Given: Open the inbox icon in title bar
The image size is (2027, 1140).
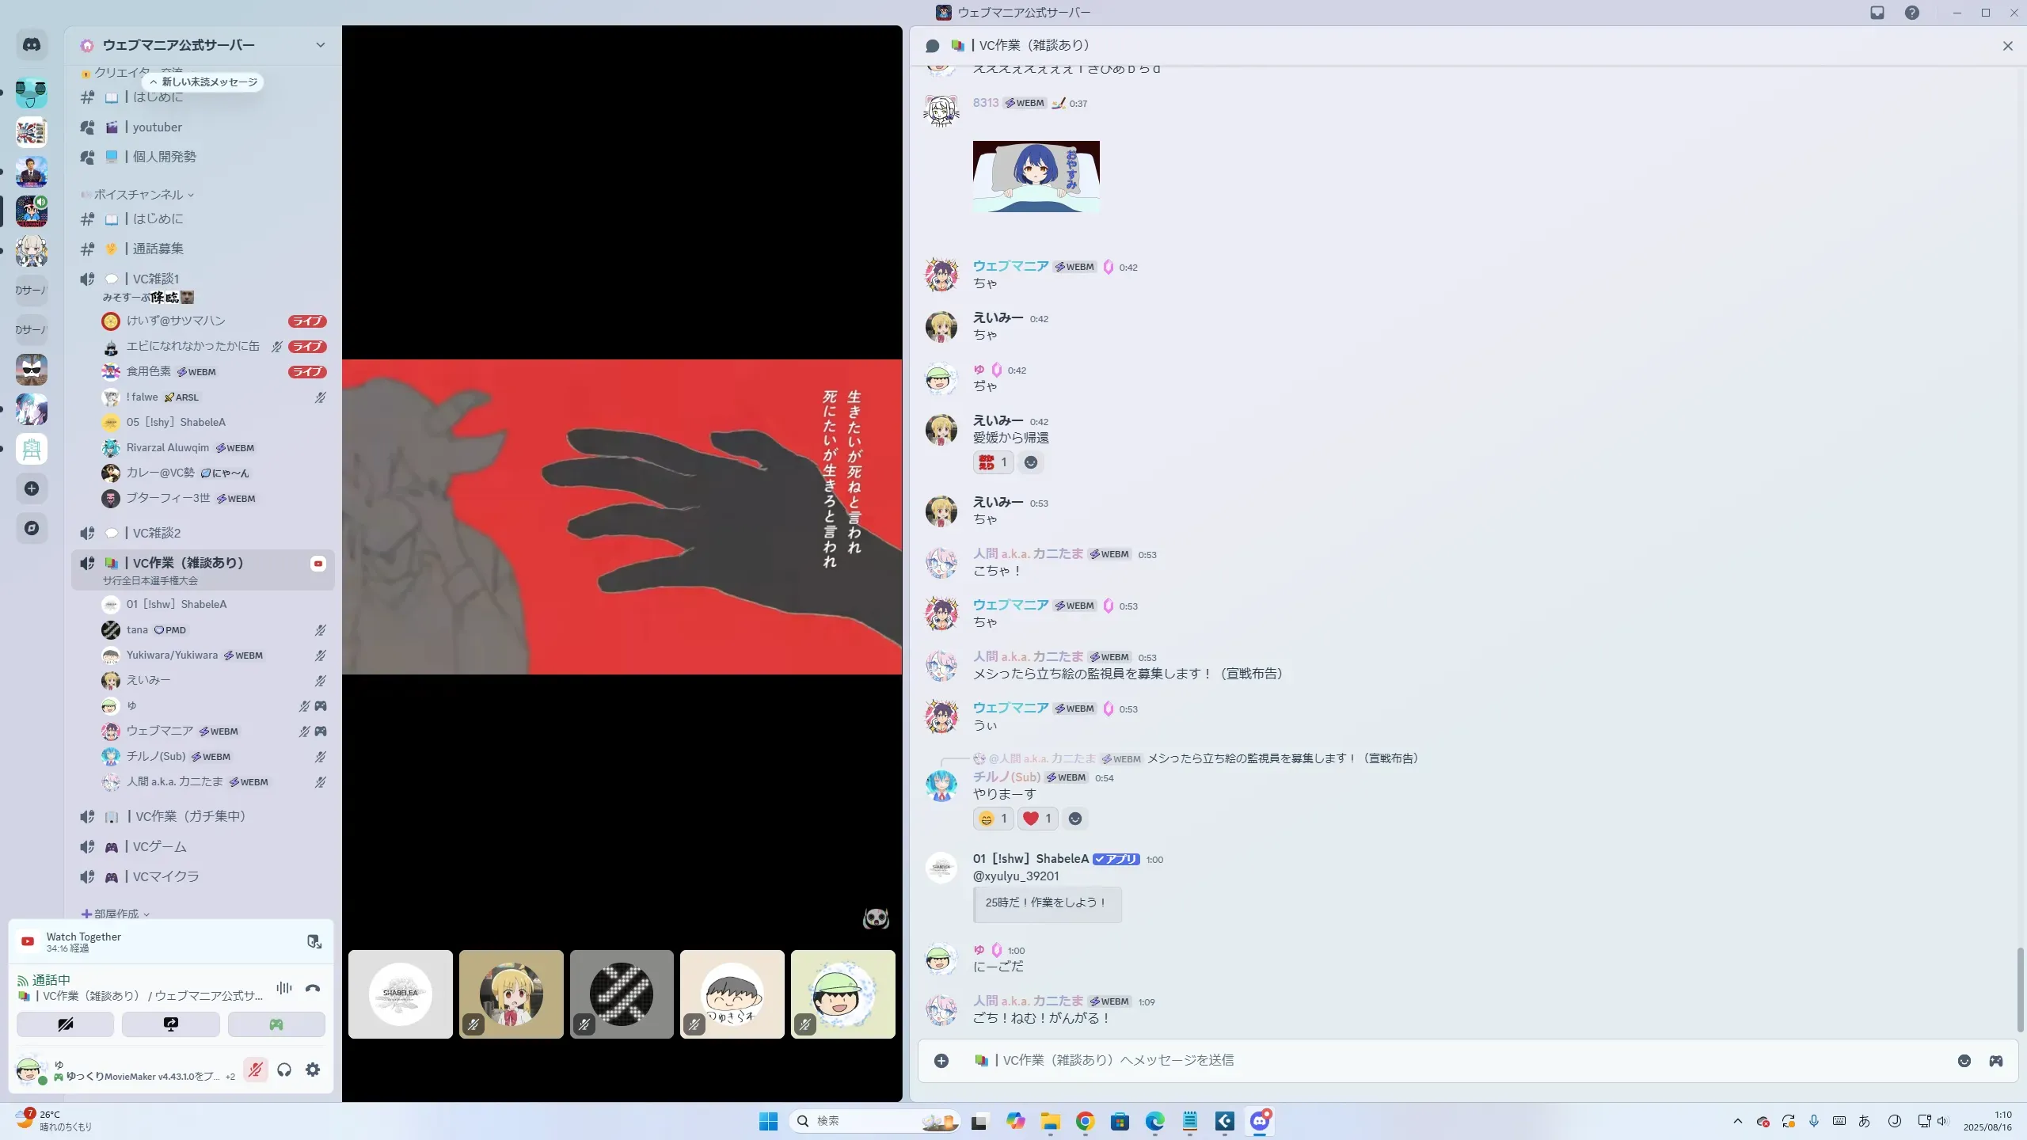Looking at the screenshot, I should coord(1877,13).
